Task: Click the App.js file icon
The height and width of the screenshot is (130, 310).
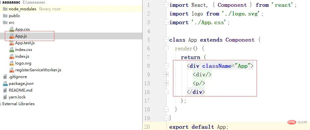Action: click(x=12, y=36)
